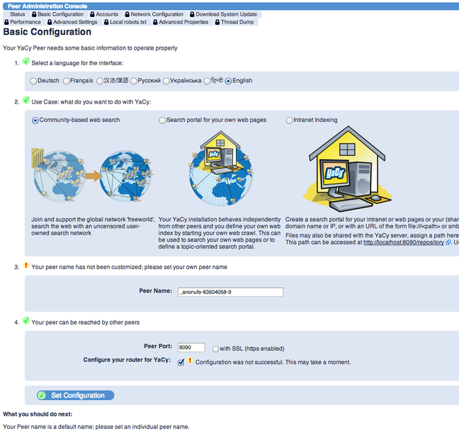This screenshot has width=459, height=439.
Task: Click the green checkmark next to Use Case
Action: click(26, 100)
